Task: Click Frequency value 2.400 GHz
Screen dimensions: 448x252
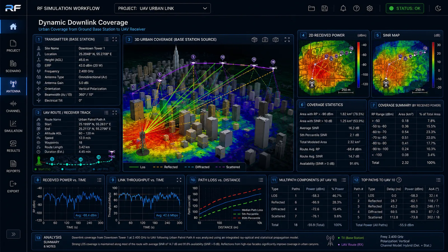Action: pyautogui.click(x=86, y=71)
